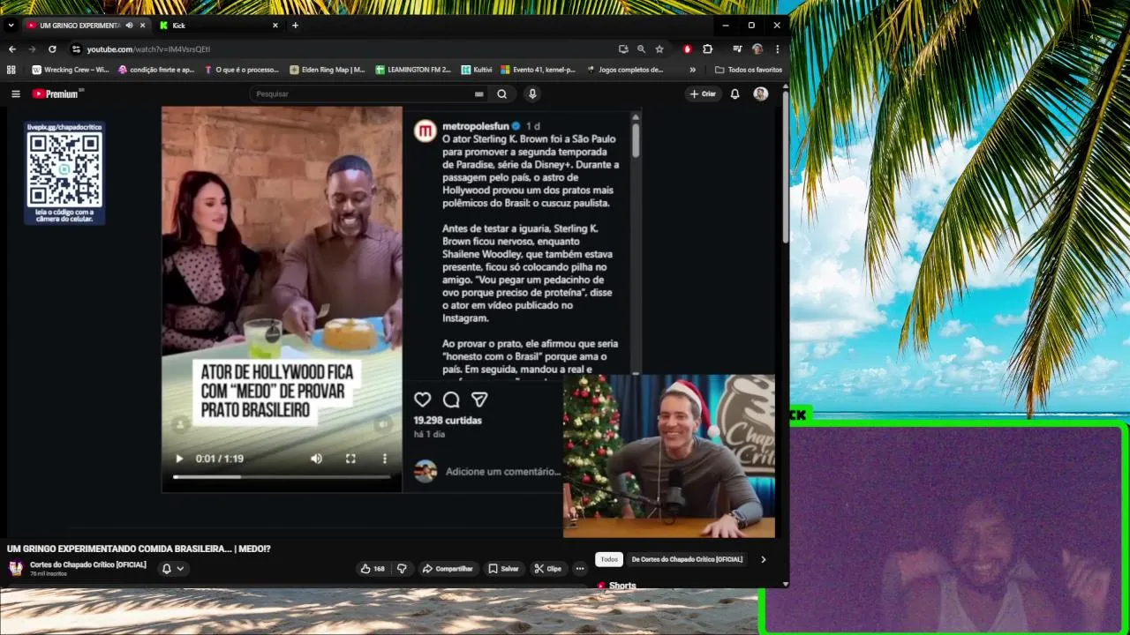Viewport: 1130px width, 635px height.
Task: Open the condição fmrte bookmark
Action: point(156,70)
